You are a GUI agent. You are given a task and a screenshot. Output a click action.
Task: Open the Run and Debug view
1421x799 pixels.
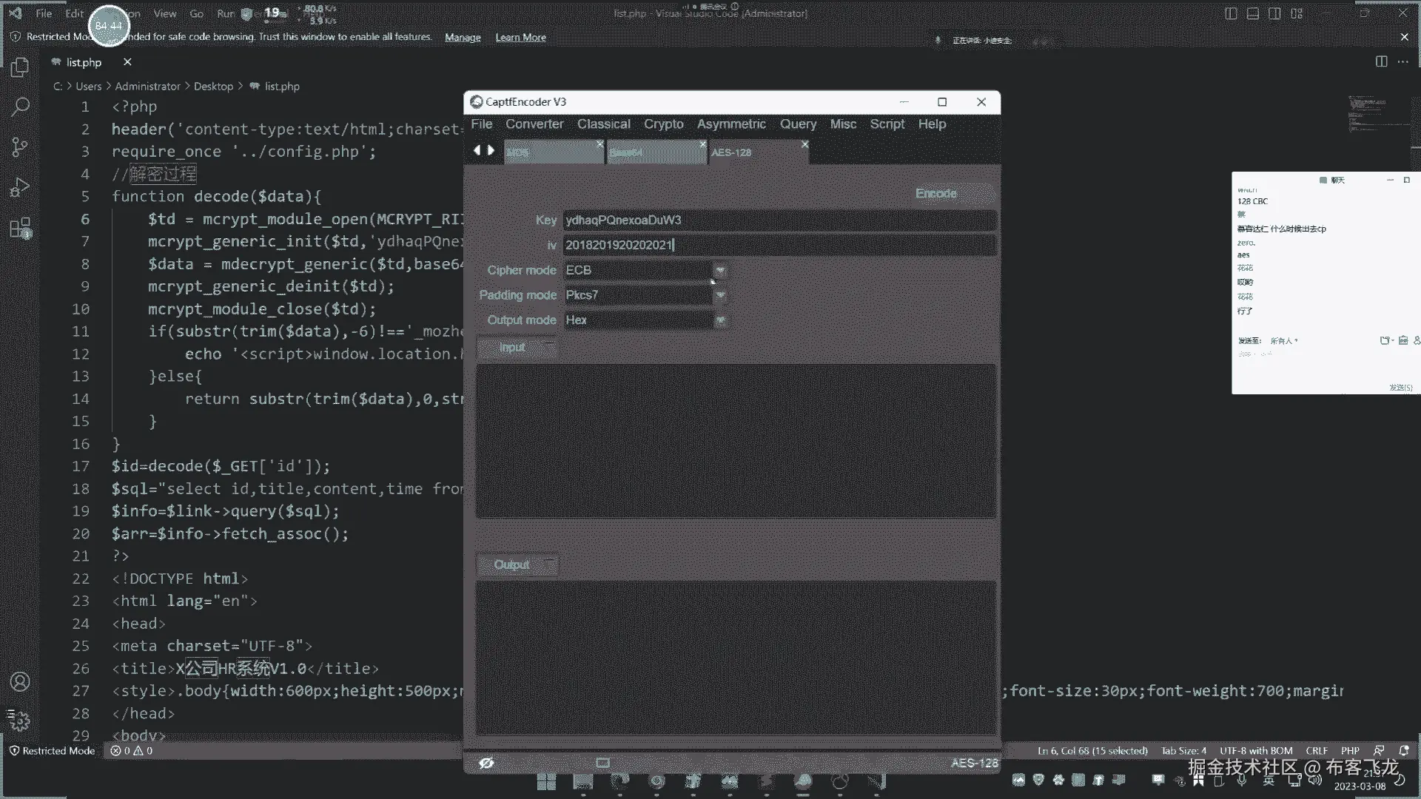tap(20, 187)
